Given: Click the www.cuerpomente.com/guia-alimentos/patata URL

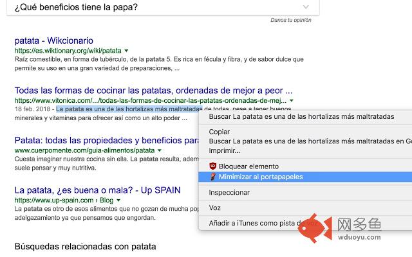Looking at the screenshot, I should (84, 150).
